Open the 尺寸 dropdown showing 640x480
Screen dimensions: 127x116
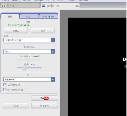tap(29, 80)
